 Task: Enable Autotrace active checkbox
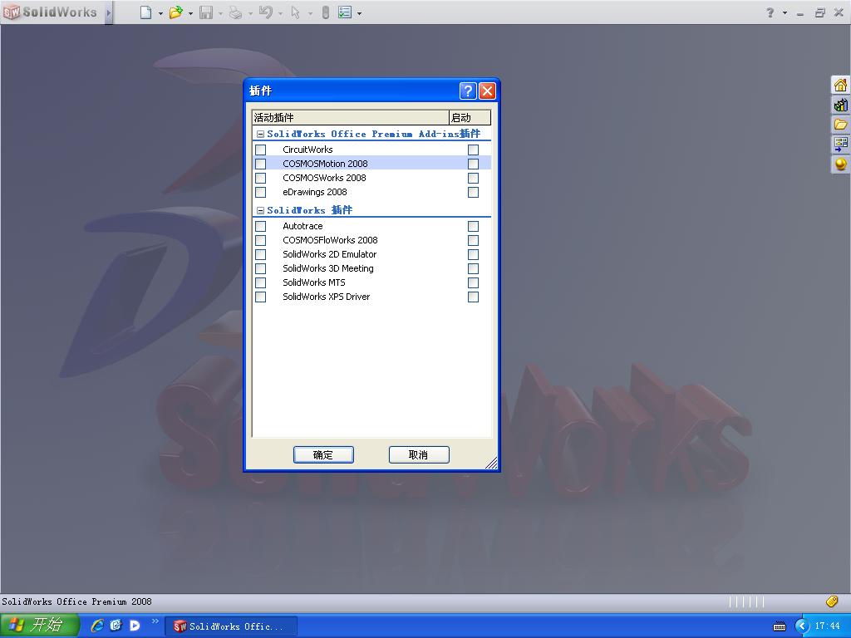click(260, 226)
